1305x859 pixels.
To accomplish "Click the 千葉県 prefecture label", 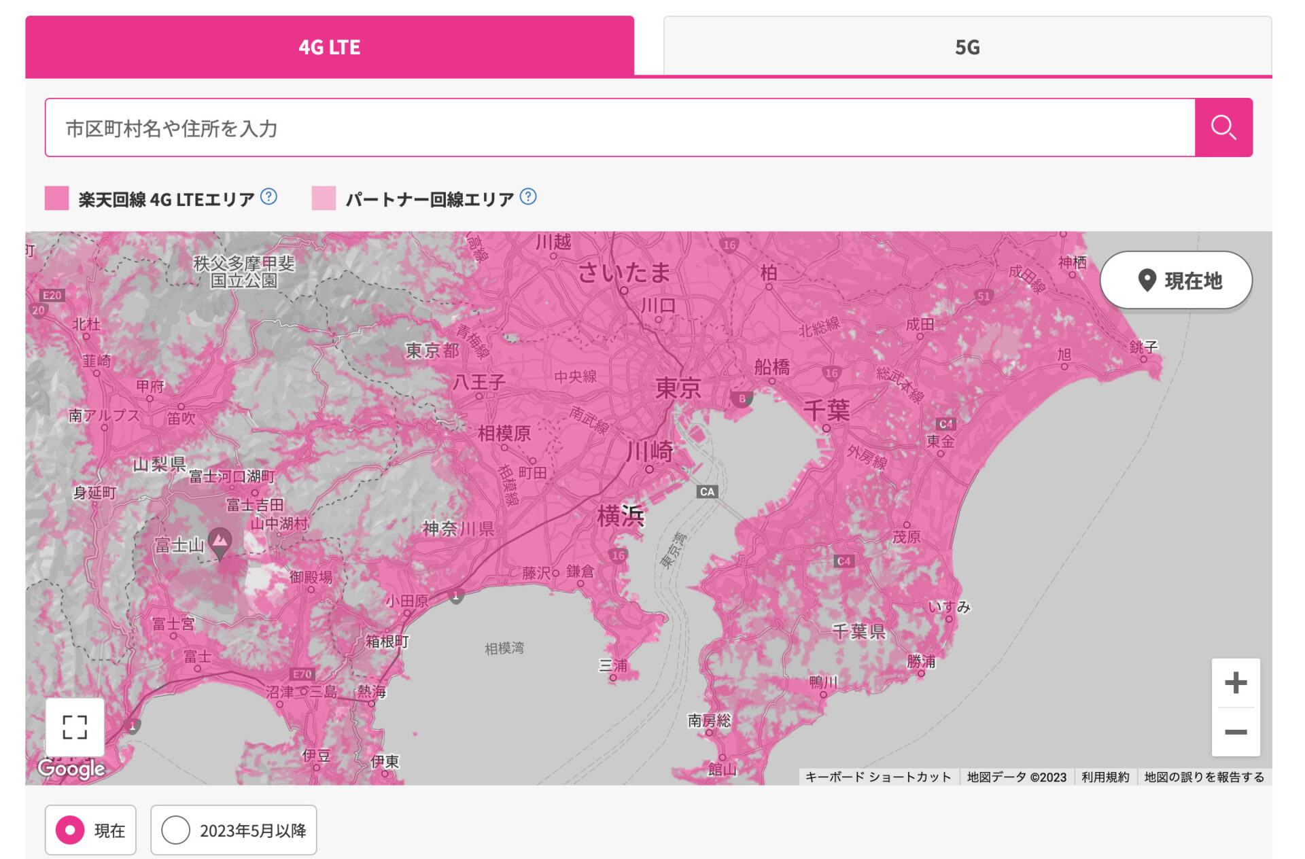I will coord(859,631).
